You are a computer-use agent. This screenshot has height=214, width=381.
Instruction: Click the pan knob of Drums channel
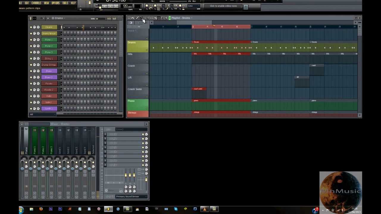tap(35, 27)
